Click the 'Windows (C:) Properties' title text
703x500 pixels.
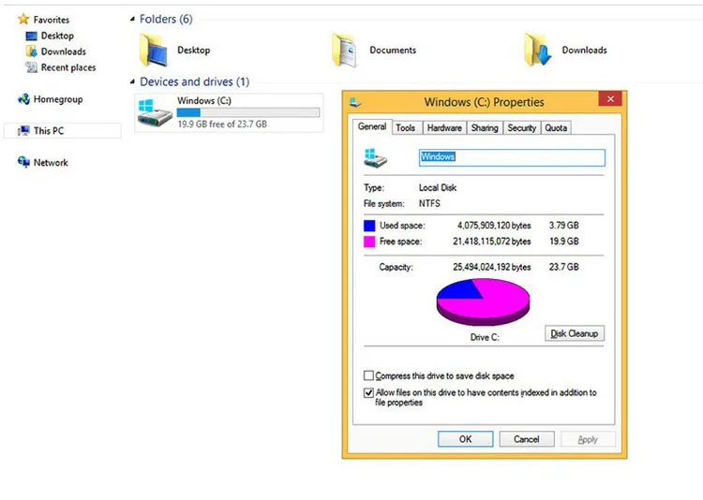click(485, 102)
